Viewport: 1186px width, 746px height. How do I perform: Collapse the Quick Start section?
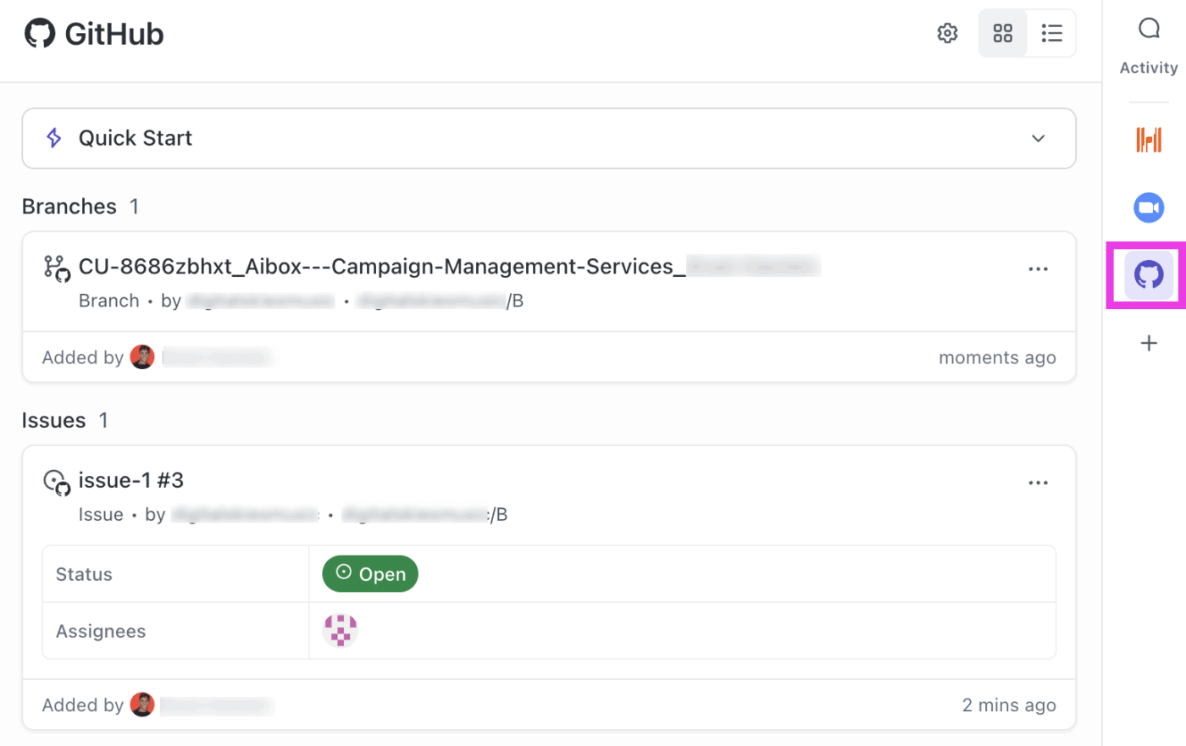point(1038,138)
